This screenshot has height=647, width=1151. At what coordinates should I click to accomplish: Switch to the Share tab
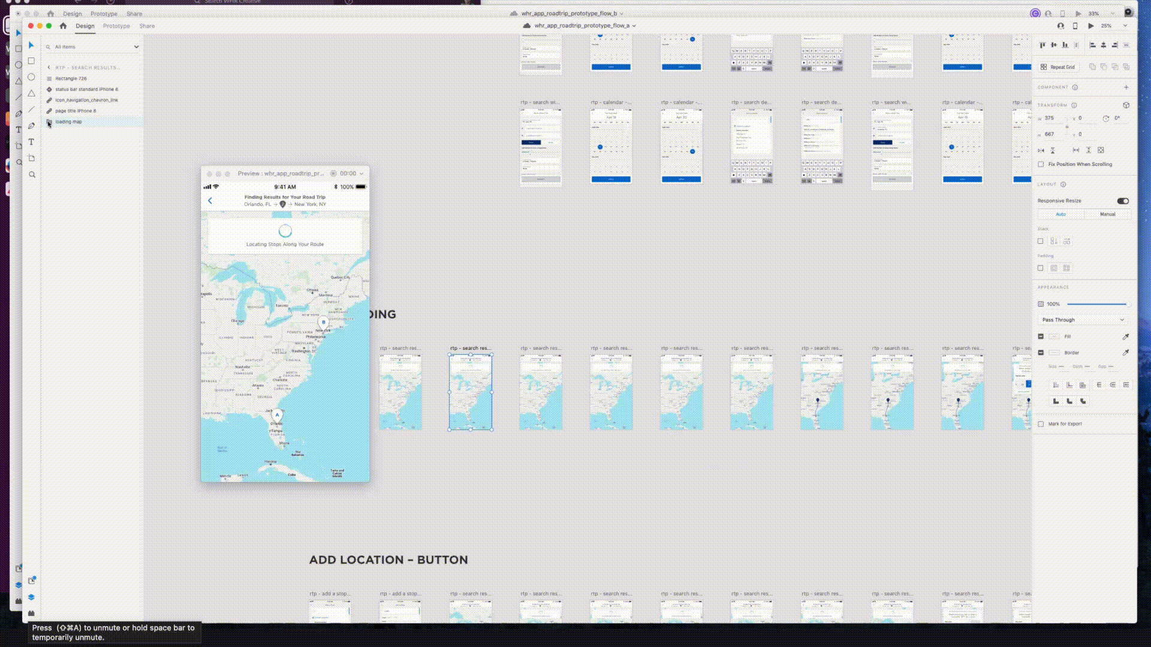147,26
